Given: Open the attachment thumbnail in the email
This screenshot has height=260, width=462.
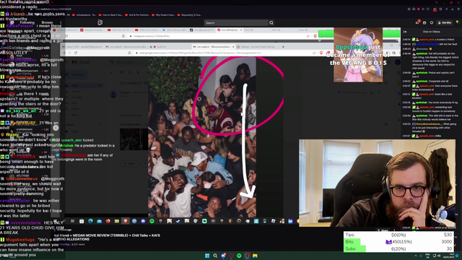Looking at the screenshot, I should (134, 139).
